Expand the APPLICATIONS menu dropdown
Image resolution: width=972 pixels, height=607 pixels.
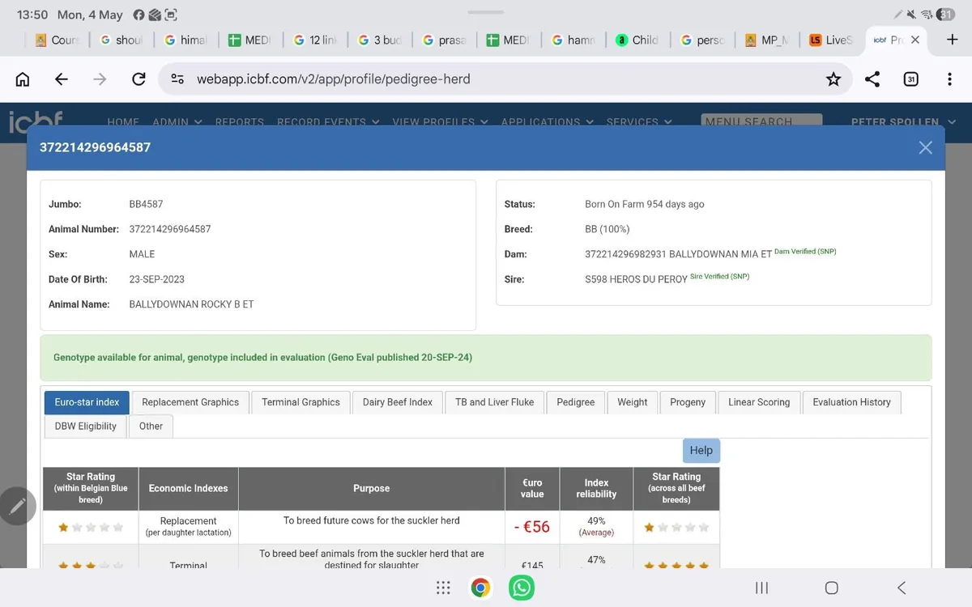[547, 121]
